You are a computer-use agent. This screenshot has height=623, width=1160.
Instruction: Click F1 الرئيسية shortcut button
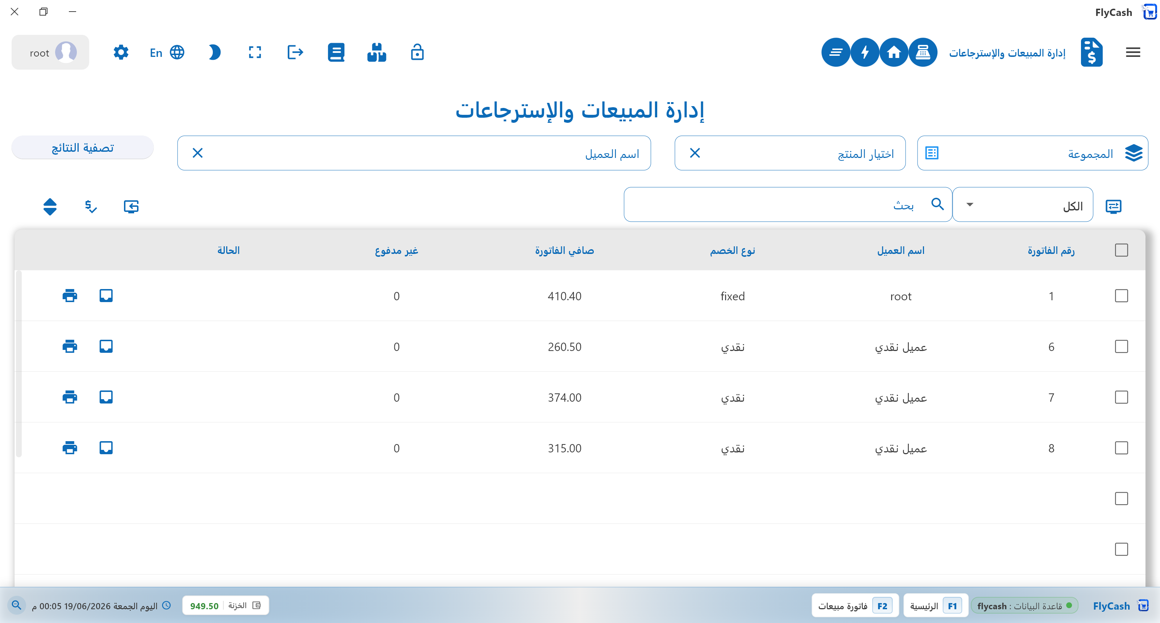click(x=936, y=606)
